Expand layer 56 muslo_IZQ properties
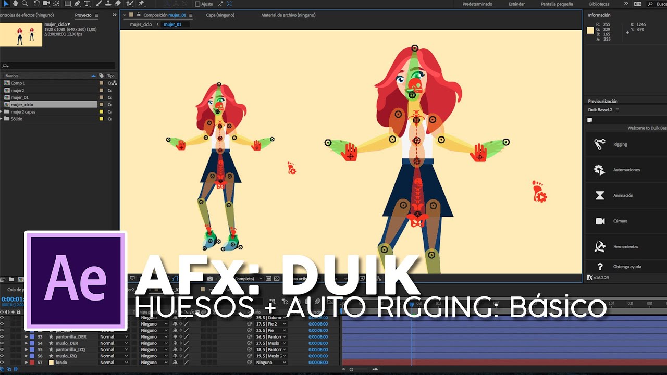 click(x=26, y=356)
